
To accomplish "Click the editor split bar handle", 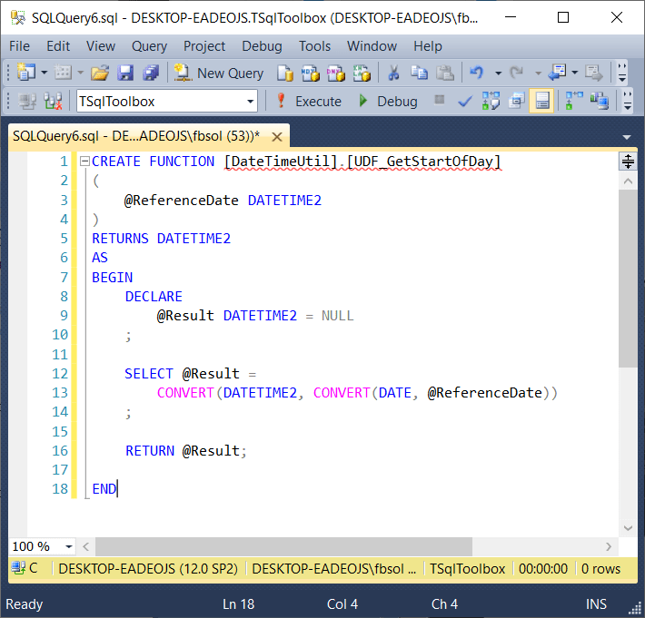I will [628, 162].
